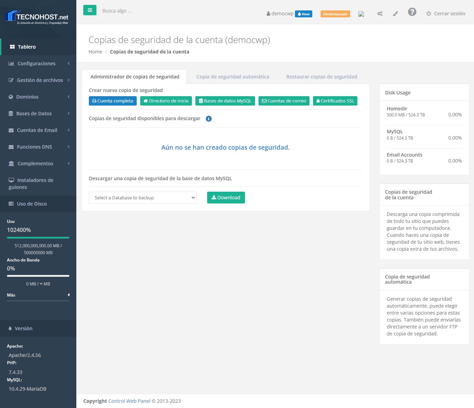
Task: Open the help question mark icon
Action: [x=412, y=12]
